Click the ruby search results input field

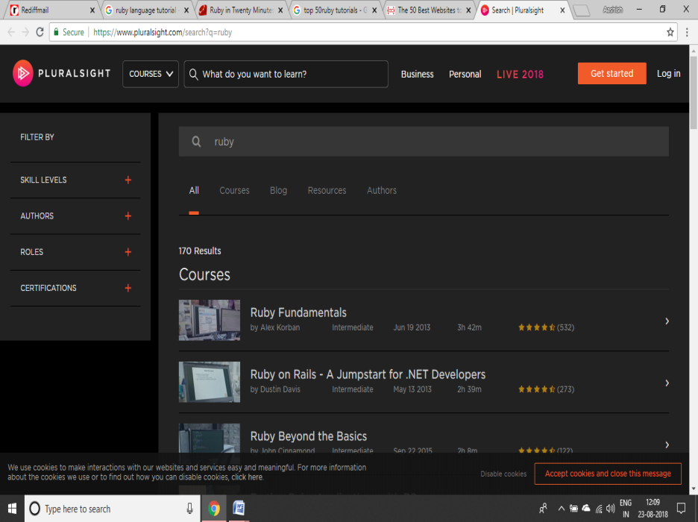(x=424, y=142)
